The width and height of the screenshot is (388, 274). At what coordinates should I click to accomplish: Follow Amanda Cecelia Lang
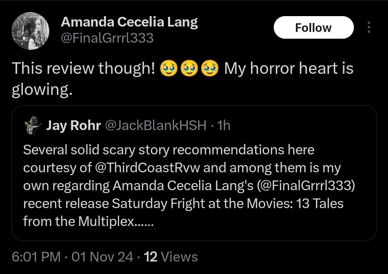313,28
